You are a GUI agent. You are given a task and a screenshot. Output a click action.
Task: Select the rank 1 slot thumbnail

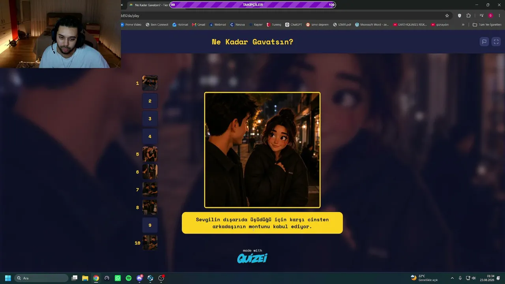point(150,83)
